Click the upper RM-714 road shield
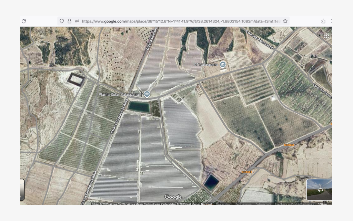This screenshot has height=221, width=353. click(x=290, y=145)
